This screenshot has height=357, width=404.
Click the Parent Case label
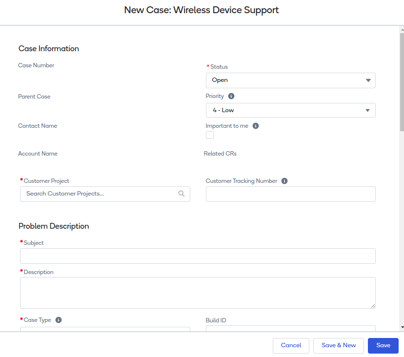click(34, 97)
